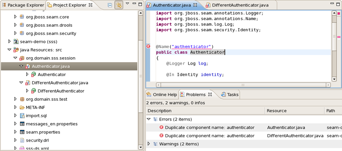Click the security.drl file icon
The image size is (342, 151).
point(22,140)
